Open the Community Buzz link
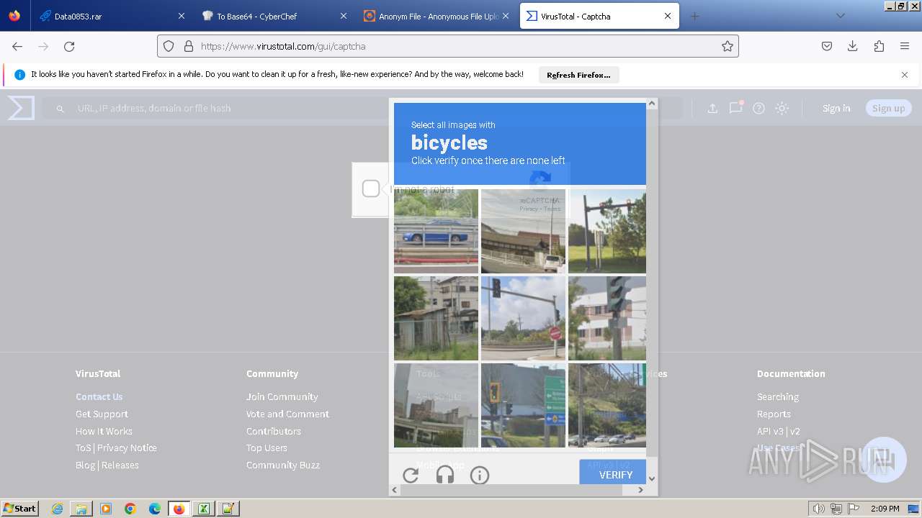The height and width of the screenshot is (518, 922). pos(283,465)
